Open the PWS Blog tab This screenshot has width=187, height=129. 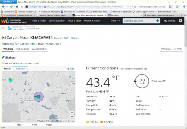tap(166, 49)
